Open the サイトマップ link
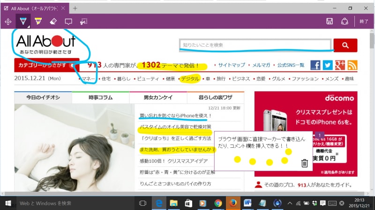 coord(232,65)
